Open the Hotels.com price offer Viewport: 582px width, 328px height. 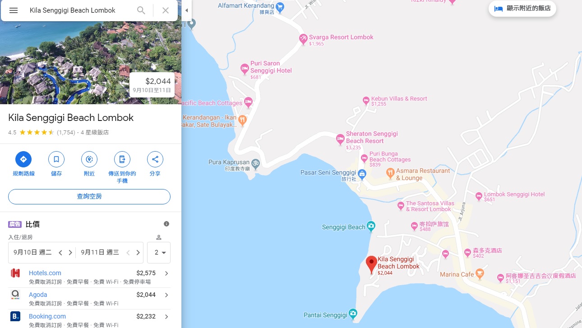(89, 277)
